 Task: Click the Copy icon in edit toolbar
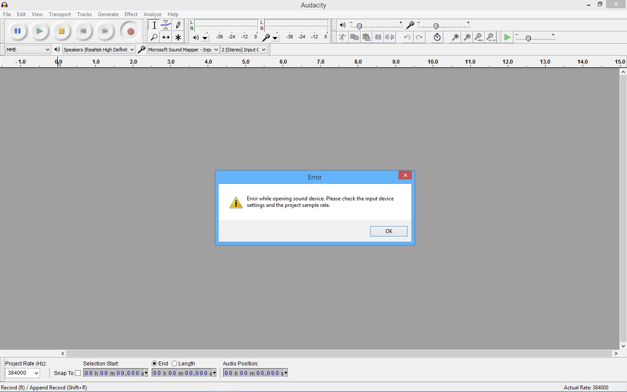click(354, 37)
